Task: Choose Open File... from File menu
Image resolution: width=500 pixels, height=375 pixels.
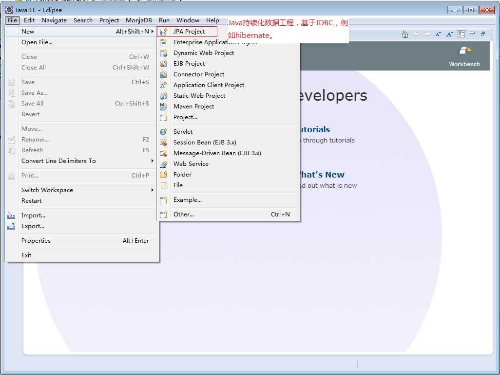Action: tap(82, 42)
